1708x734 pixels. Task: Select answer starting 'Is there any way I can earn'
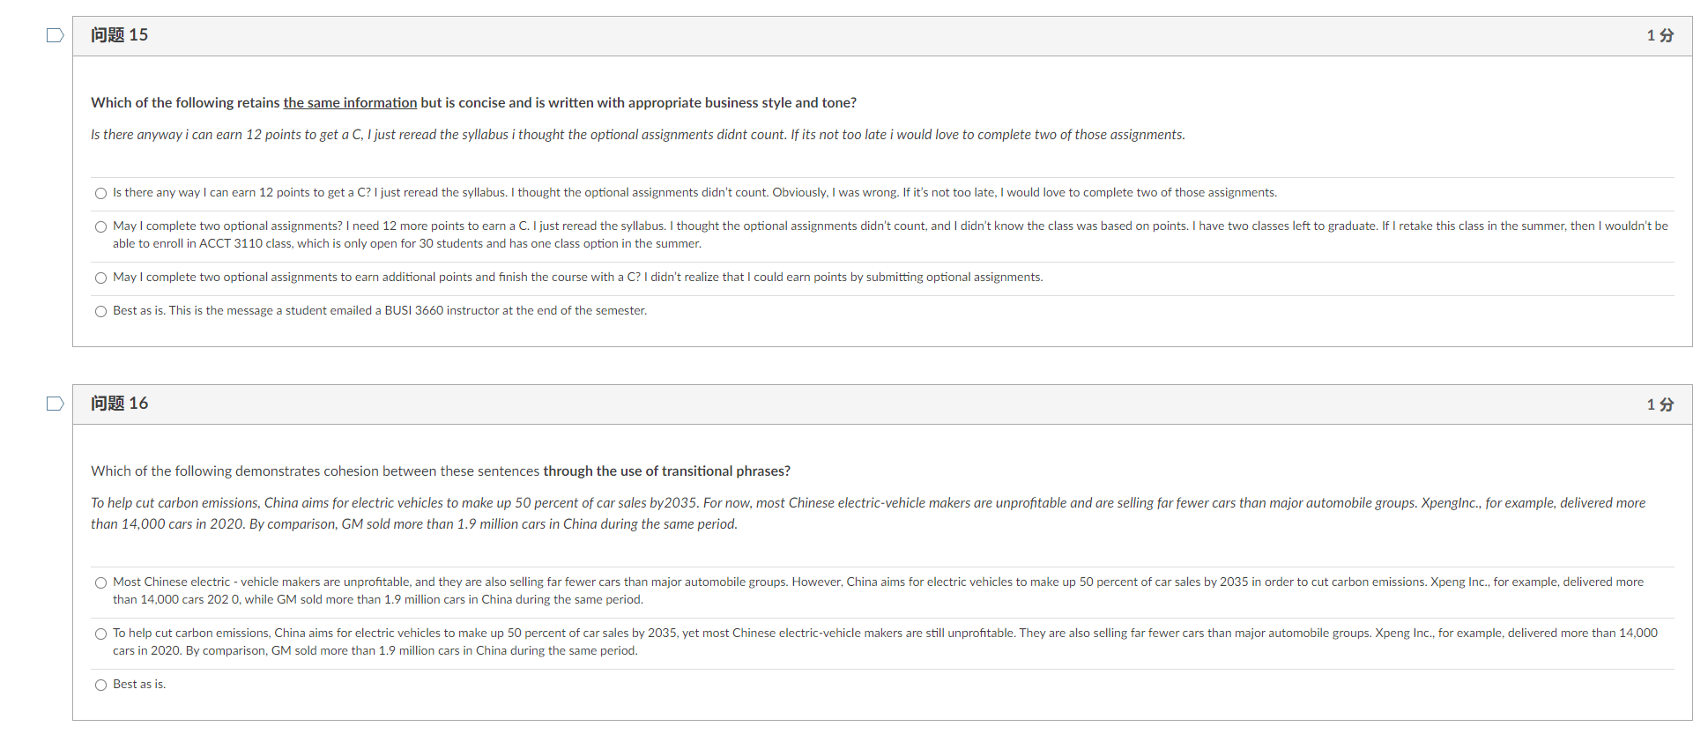pos(100,193)
